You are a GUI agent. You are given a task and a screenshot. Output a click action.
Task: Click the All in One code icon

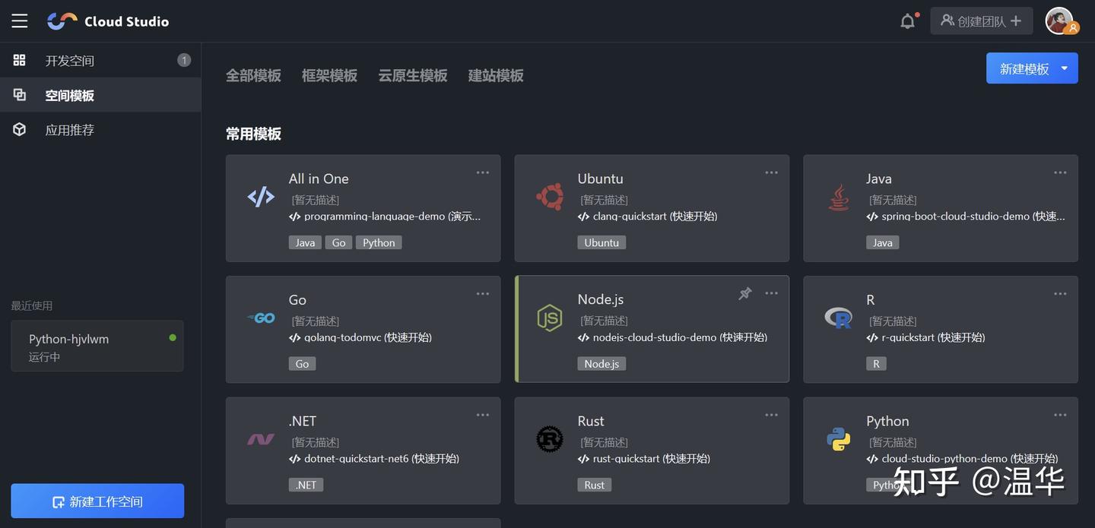[x=261, y=198]
